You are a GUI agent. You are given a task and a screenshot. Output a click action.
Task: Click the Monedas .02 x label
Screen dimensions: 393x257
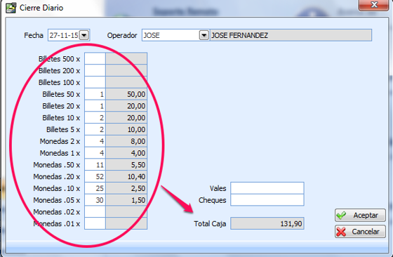pos(57,212)
